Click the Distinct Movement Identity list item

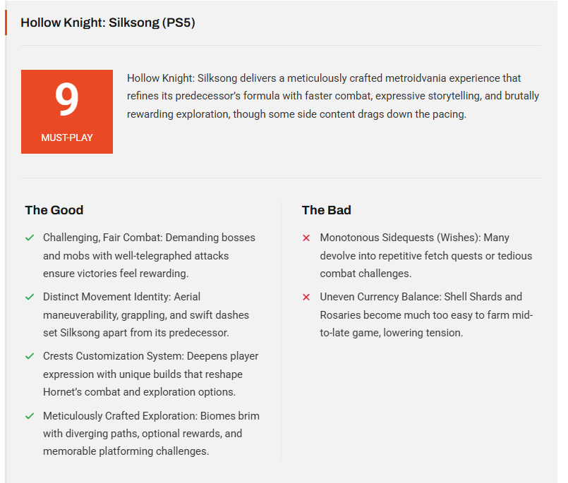pos(146,314)
